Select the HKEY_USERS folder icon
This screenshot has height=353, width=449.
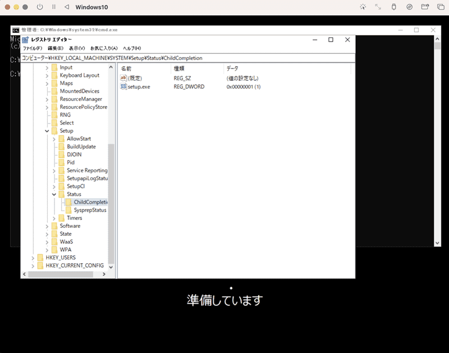40,258
